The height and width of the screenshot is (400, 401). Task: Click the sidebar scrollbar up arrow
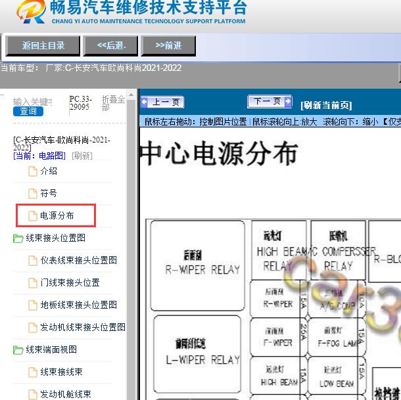131,95
